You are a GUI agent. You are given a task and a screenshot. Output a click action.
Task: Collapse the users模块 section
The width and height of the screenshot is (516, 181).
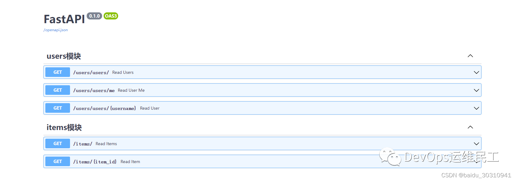[470, 56]
